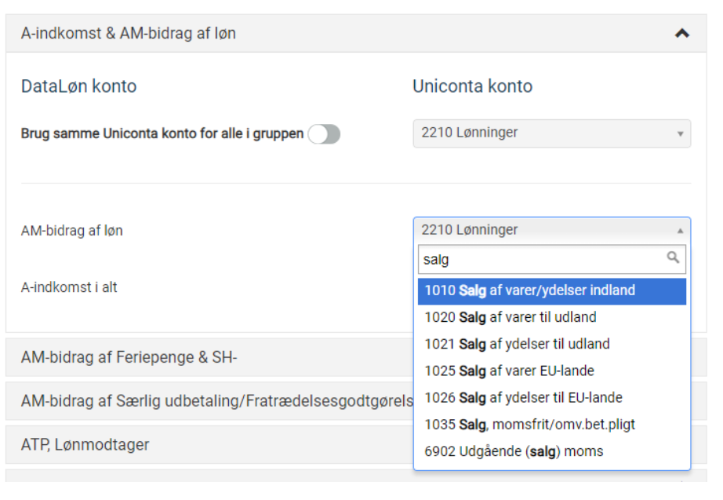This screenshot has width=723, height=500.
Task: Open the top 2210 Lønninger dropdown
Action: click(551, 133)
